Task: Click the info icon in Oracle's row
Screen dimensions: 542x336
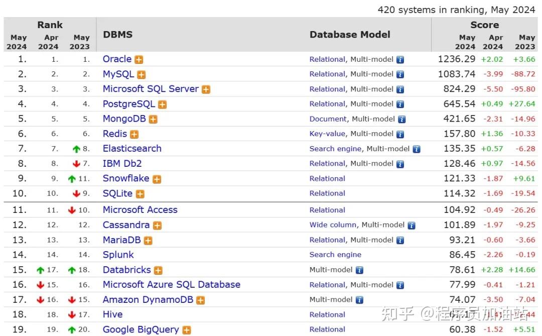Action: 400,60
